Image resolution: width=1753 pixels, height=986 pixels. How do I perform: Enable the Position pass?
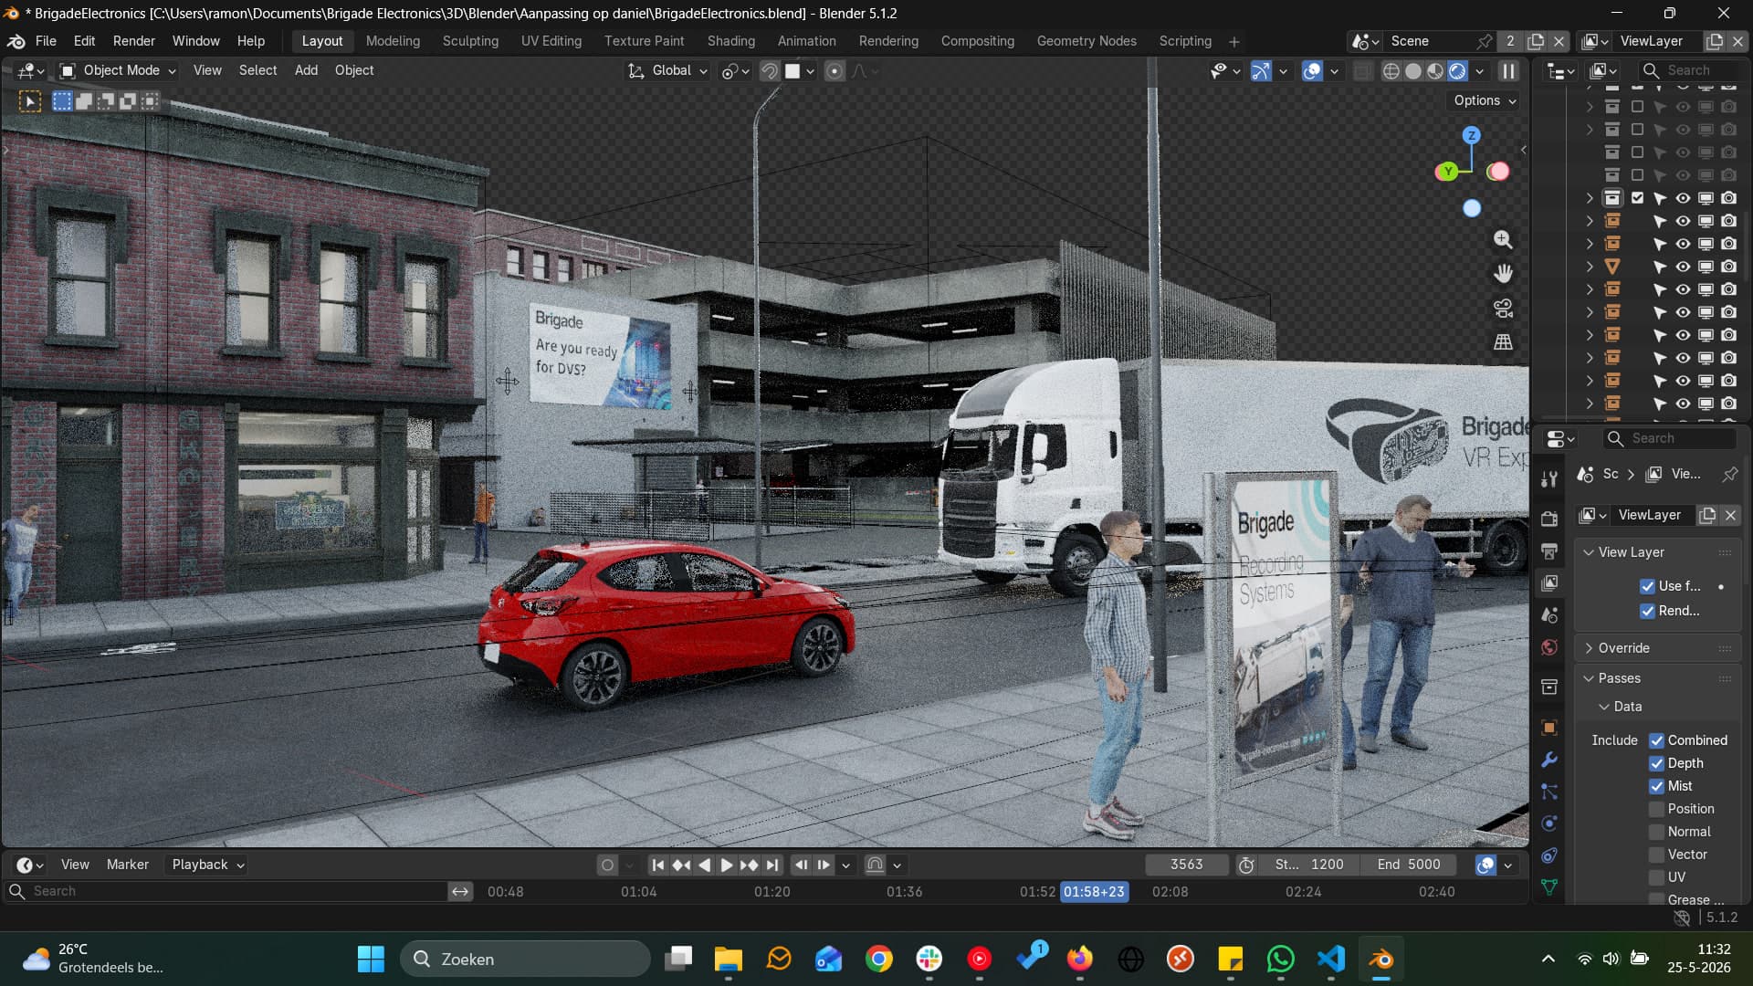tap(1656, 809)
